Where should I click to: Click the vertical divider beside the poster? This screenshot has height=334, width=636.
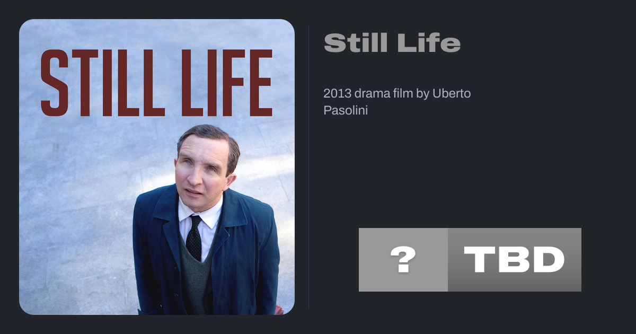308,167
